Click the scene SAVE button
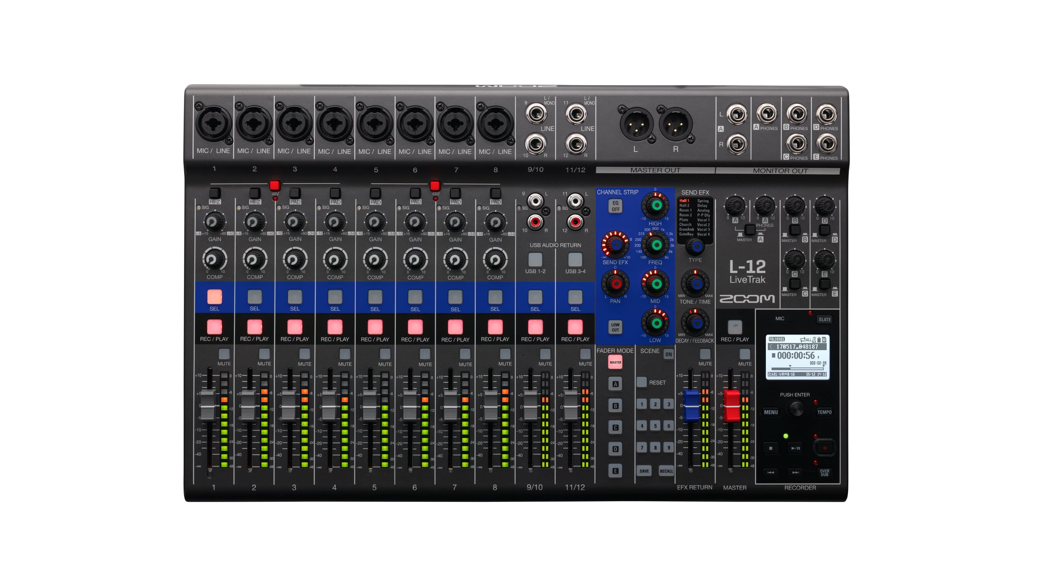The width and height of the screenshot is (1038, 586). click(644, 471)
